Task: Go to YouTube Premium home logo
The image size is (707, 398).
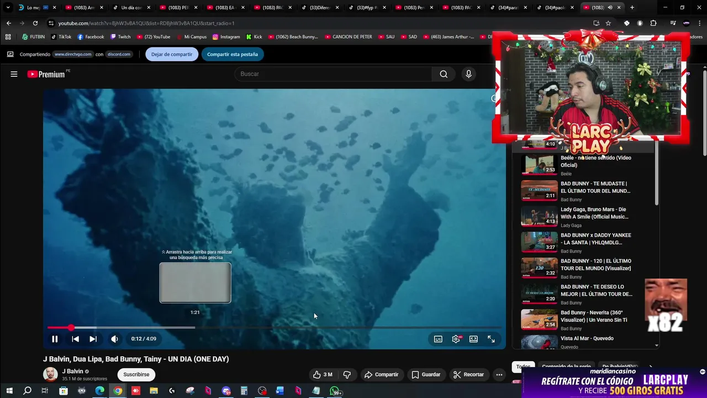Action: (46, 74)
